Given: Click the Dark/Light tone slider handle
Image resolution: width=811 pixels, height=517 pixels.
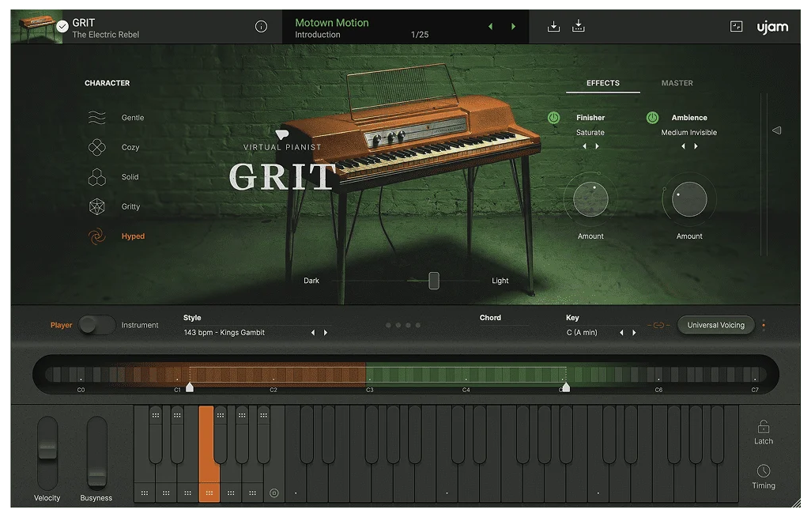Looking at the screenshot, I should coord(434,281).
